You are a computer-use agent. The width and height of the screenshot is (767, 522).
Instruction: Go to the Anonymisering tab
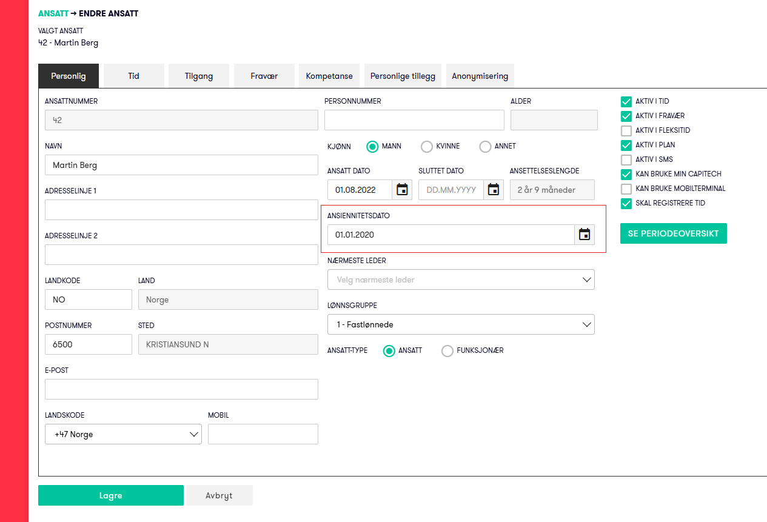(x=480, y=76)
